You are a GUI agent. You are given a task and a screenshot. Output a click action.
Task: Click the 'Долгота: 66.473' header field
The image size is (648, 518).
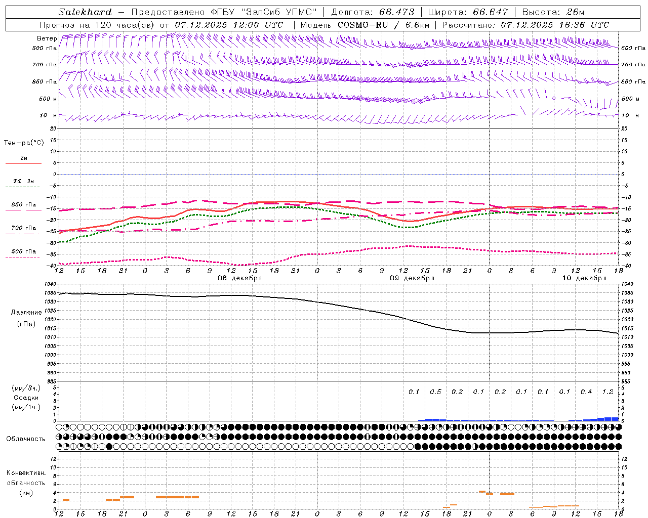pyautogui.click(x=373, y=12)
